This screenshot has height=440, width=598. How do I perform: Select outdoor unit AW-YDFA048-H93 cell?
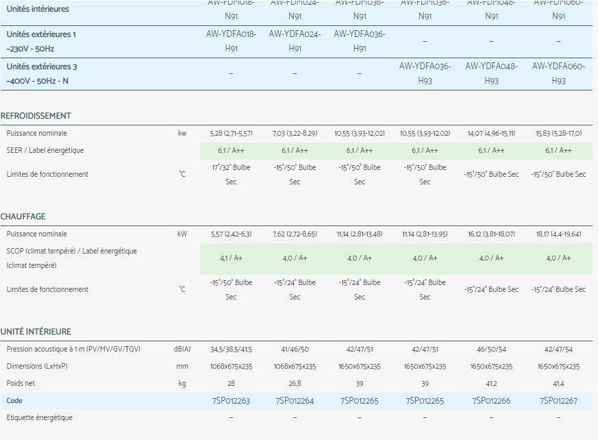[x=491, y=73]
